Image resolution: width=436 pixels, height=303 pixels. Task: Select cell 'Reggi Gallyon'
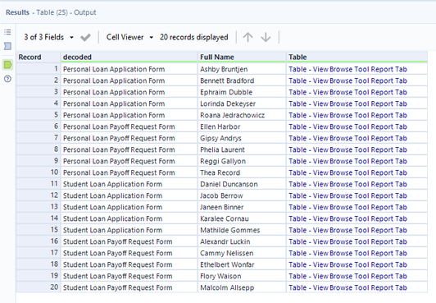click(x=242, y=161)
